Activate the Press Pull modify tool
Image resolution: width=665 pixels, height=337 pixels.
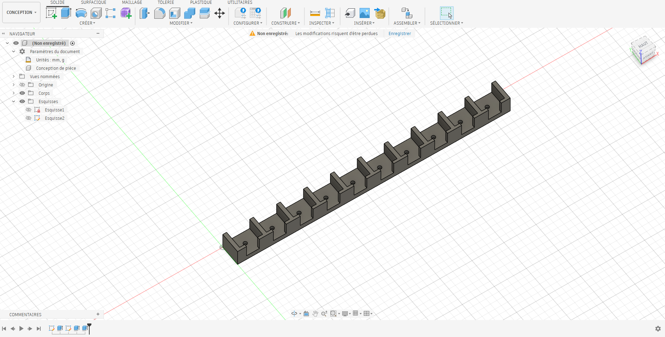144,13
